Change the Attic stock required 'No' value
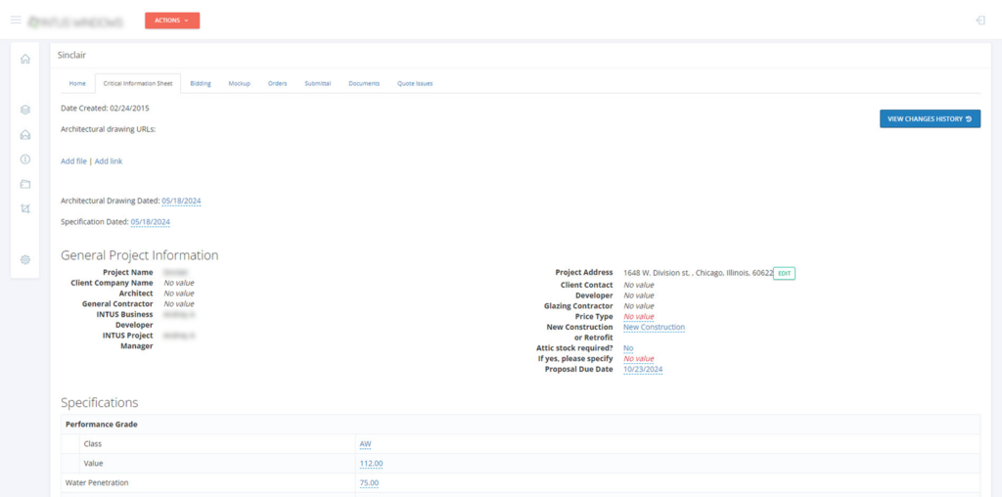Viewport: 1002px width, 497px height. [628, 348]
